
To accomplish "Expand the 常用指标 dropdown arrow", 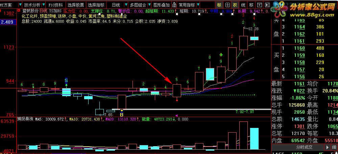I will [197, 5].
